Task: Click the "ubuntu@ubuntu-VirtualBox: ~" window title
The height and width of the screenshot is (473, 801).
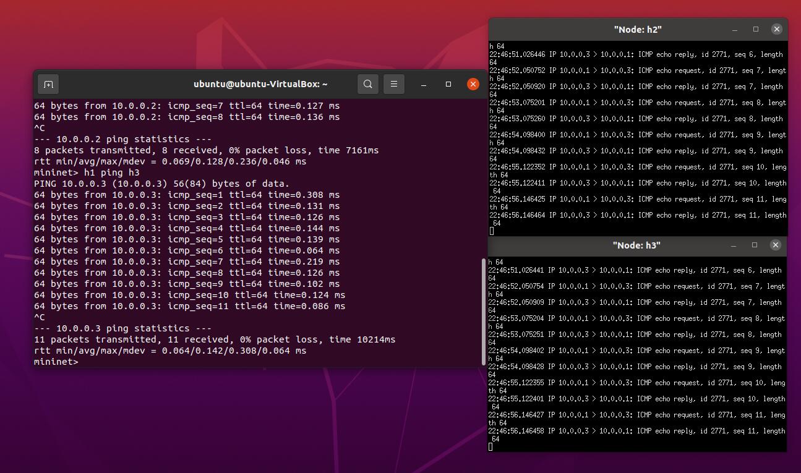Action: 260,84
